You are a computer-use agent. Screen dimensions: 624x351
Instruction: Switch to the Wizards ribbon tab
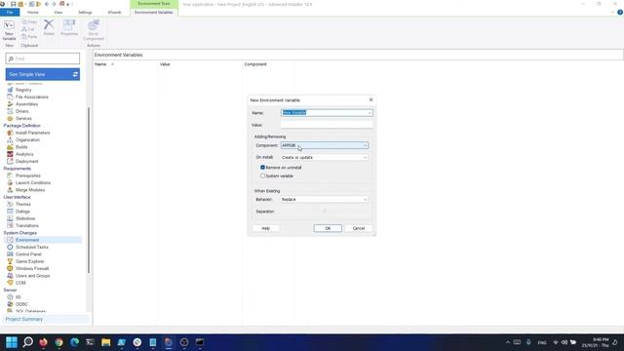point(114,13)
